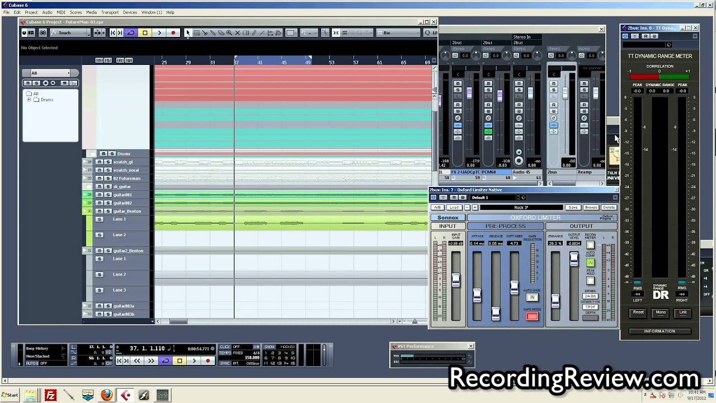Image resolution: width=716 pixels, height=403 pixels.
Task: Mute the scratch_gt track
Action: tap(100, 162)
